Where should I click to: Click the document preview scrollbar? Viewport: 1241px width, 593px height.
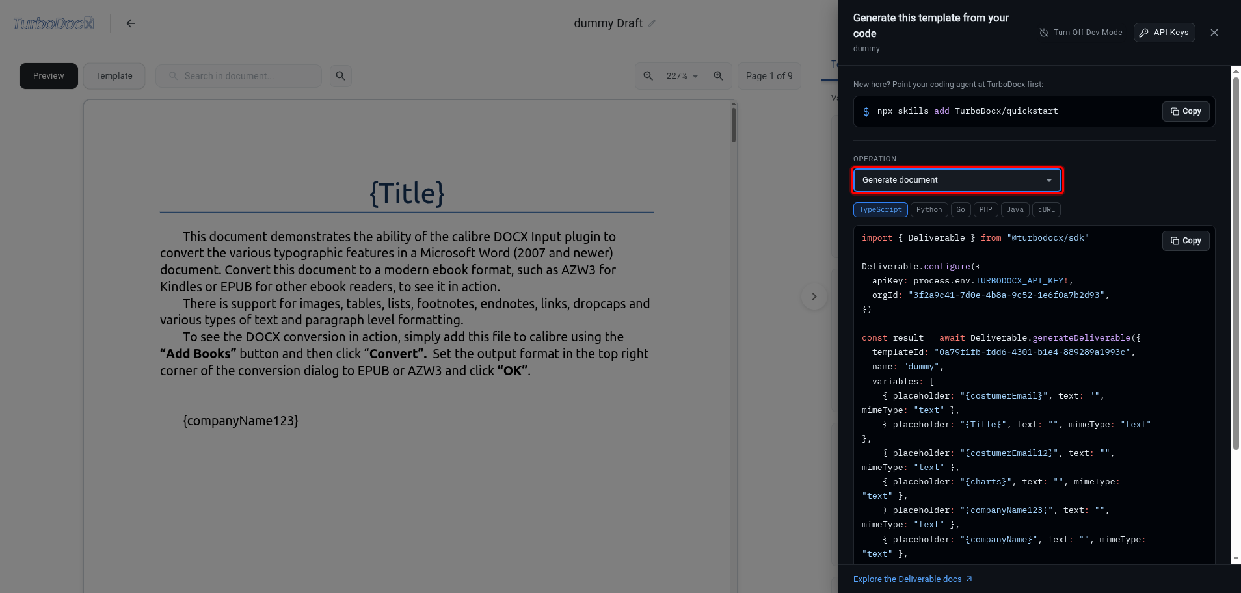[734, 125]
